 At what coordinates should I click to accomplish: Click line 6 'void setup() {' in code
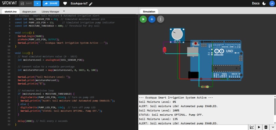tap(25, 33)
